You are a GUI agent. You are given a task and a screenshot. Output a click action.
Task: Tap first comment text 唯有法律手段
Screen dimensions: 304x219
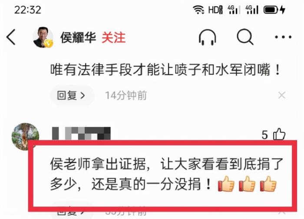coord(165,70)
